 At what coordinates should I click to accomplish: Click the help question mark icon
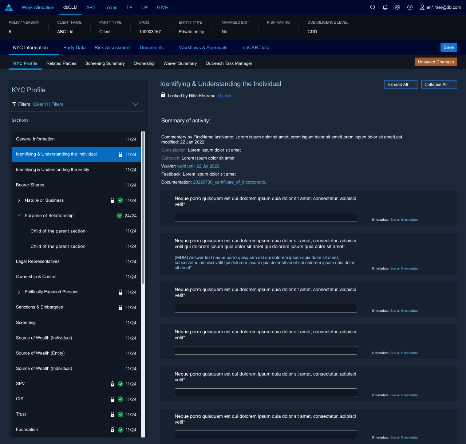[x=410, y=7]
